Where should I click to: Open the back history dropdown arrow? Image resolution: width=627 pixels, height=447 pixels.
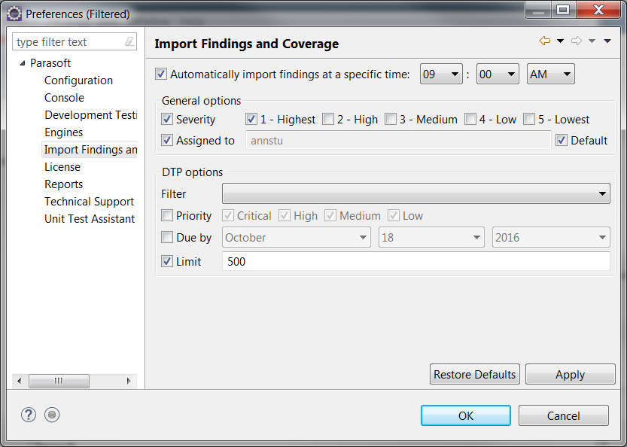(x=560, y=41)
